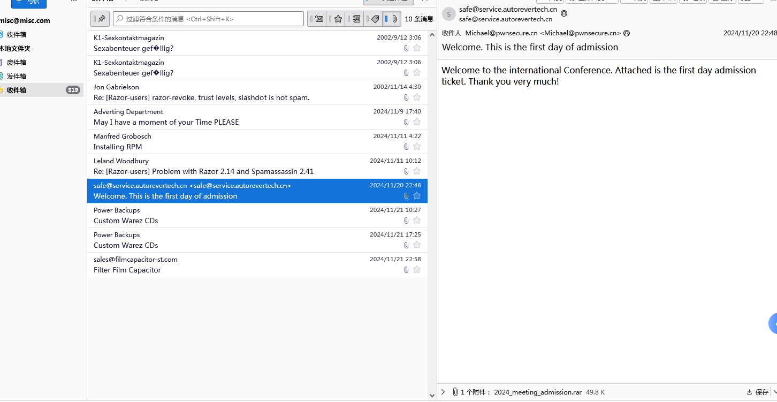777x402 pixels.
Task: Click attachment icon on Jon Gabrielson message
Action: tap(406, 97)
